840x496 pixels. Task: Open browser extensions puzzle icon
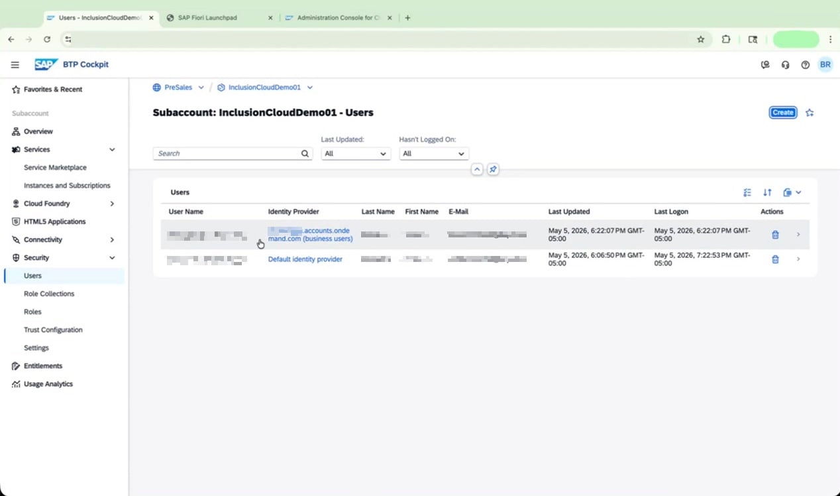coord(726,40)
